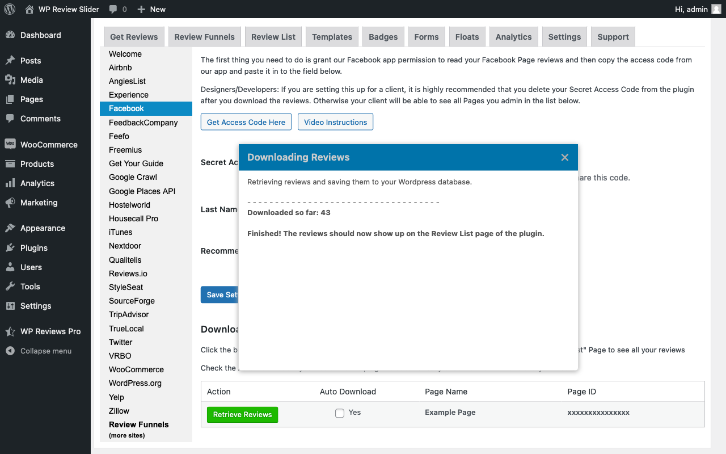Viewport: 726px width, 454px height.
Task: Open the plugin Analytics tab
Action: tap(514, 37)
